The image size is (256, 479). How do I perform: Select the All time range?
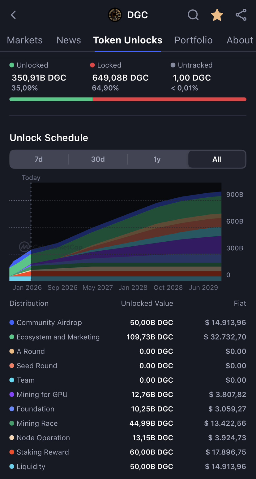pos(217,159)
